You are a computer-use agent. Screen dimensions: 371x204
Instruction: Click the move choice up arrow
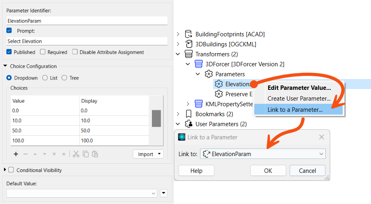(35, 154)
